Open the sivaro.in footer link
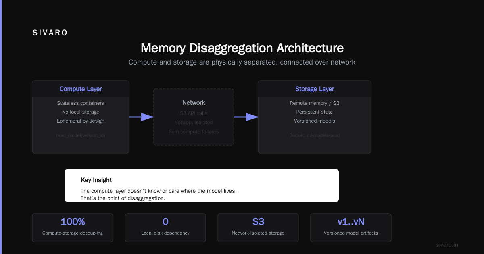Screen dimensions: 484x254 point(447,245)
